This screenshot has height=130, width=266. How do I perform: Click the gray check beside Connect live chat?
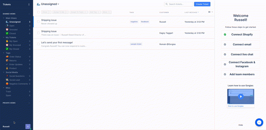coord(225,54)
